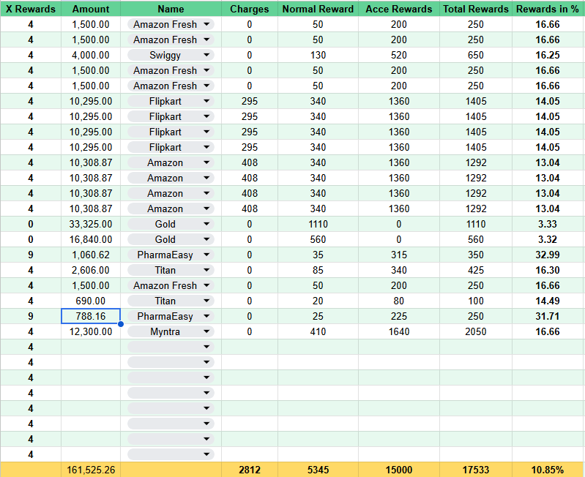Select the highlighted 788.16 amount cell

pyautogui.click(x=91, y=316)
